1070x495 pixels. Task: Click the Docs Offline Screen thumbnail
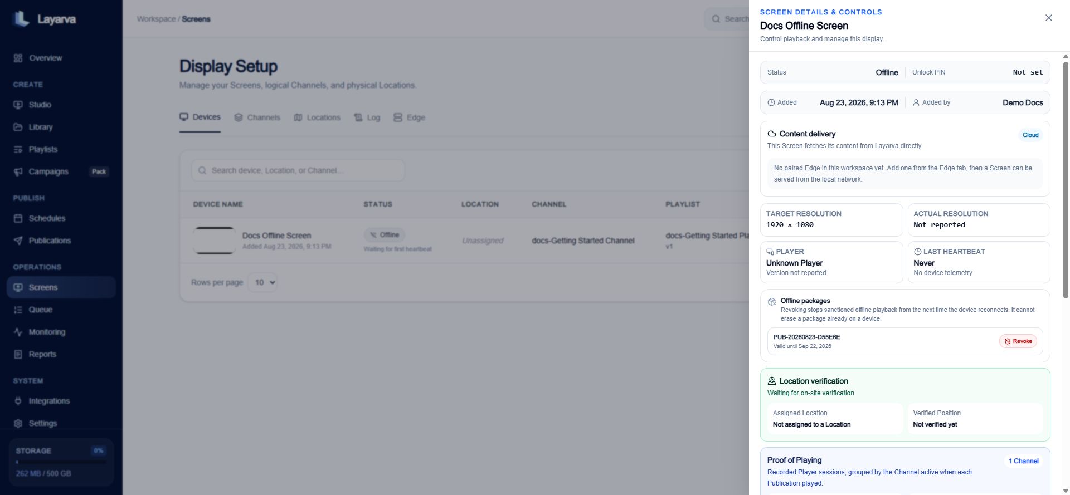pos(215,241)
